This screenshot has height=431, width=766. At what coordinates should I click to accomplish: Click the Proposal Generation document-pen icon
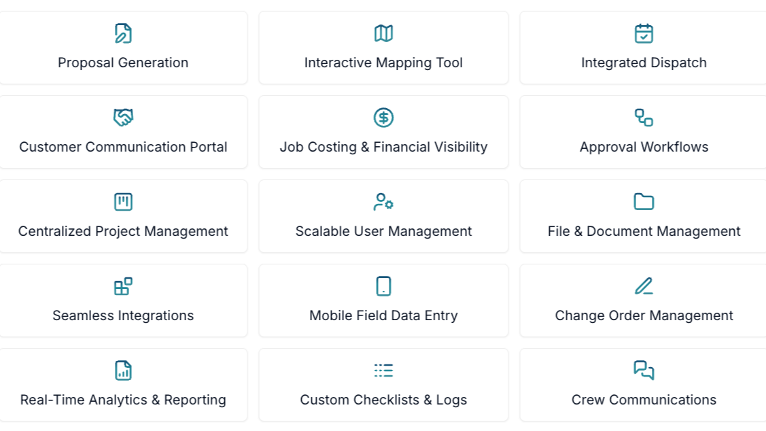[123, 33]
